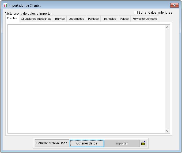Switch to the Clientes tab
The image size is (182, 153).
[12, 18]
